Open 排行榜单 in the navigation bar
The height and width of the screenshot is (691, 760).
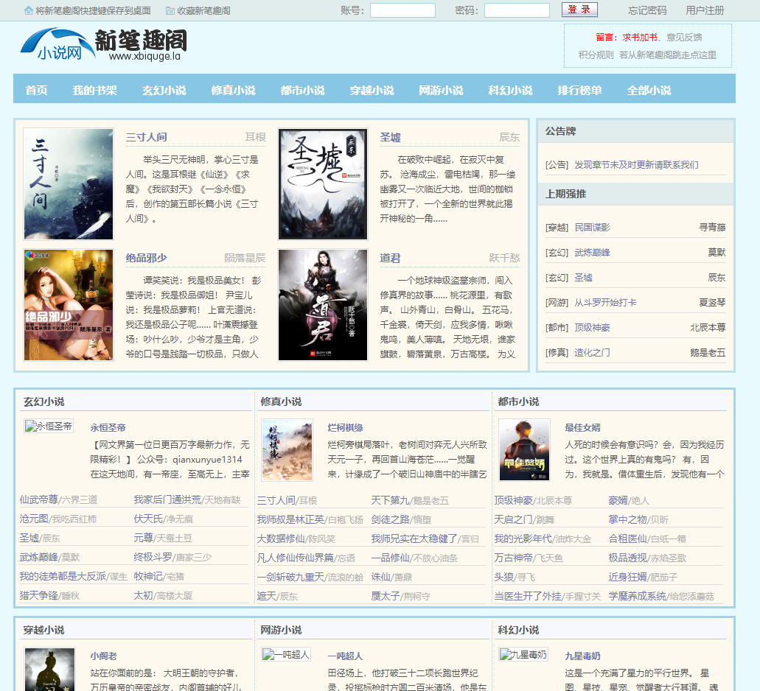pos(579,91)
